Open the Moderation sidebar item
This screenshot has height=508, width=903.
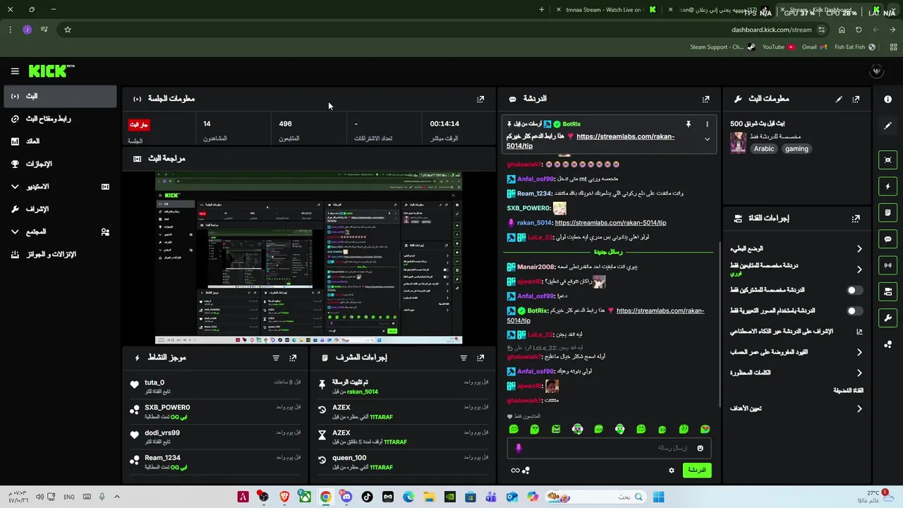[60, 209]
